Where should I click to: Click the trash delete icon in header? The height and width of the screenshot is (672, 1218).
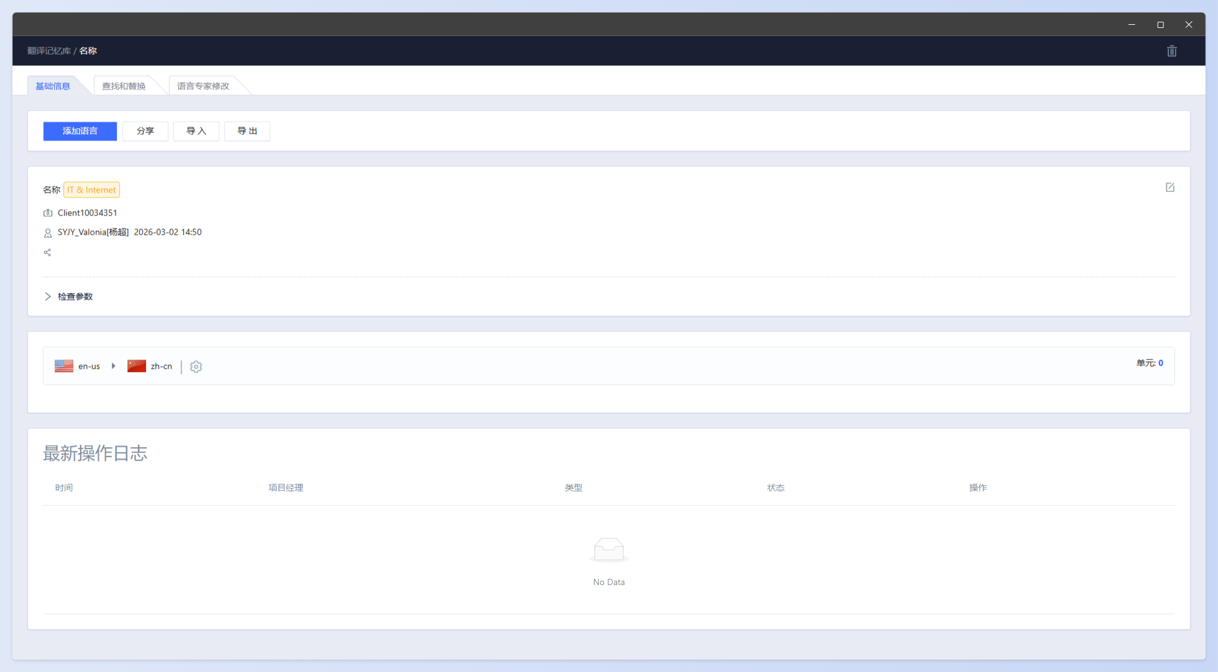[1171, 51]
